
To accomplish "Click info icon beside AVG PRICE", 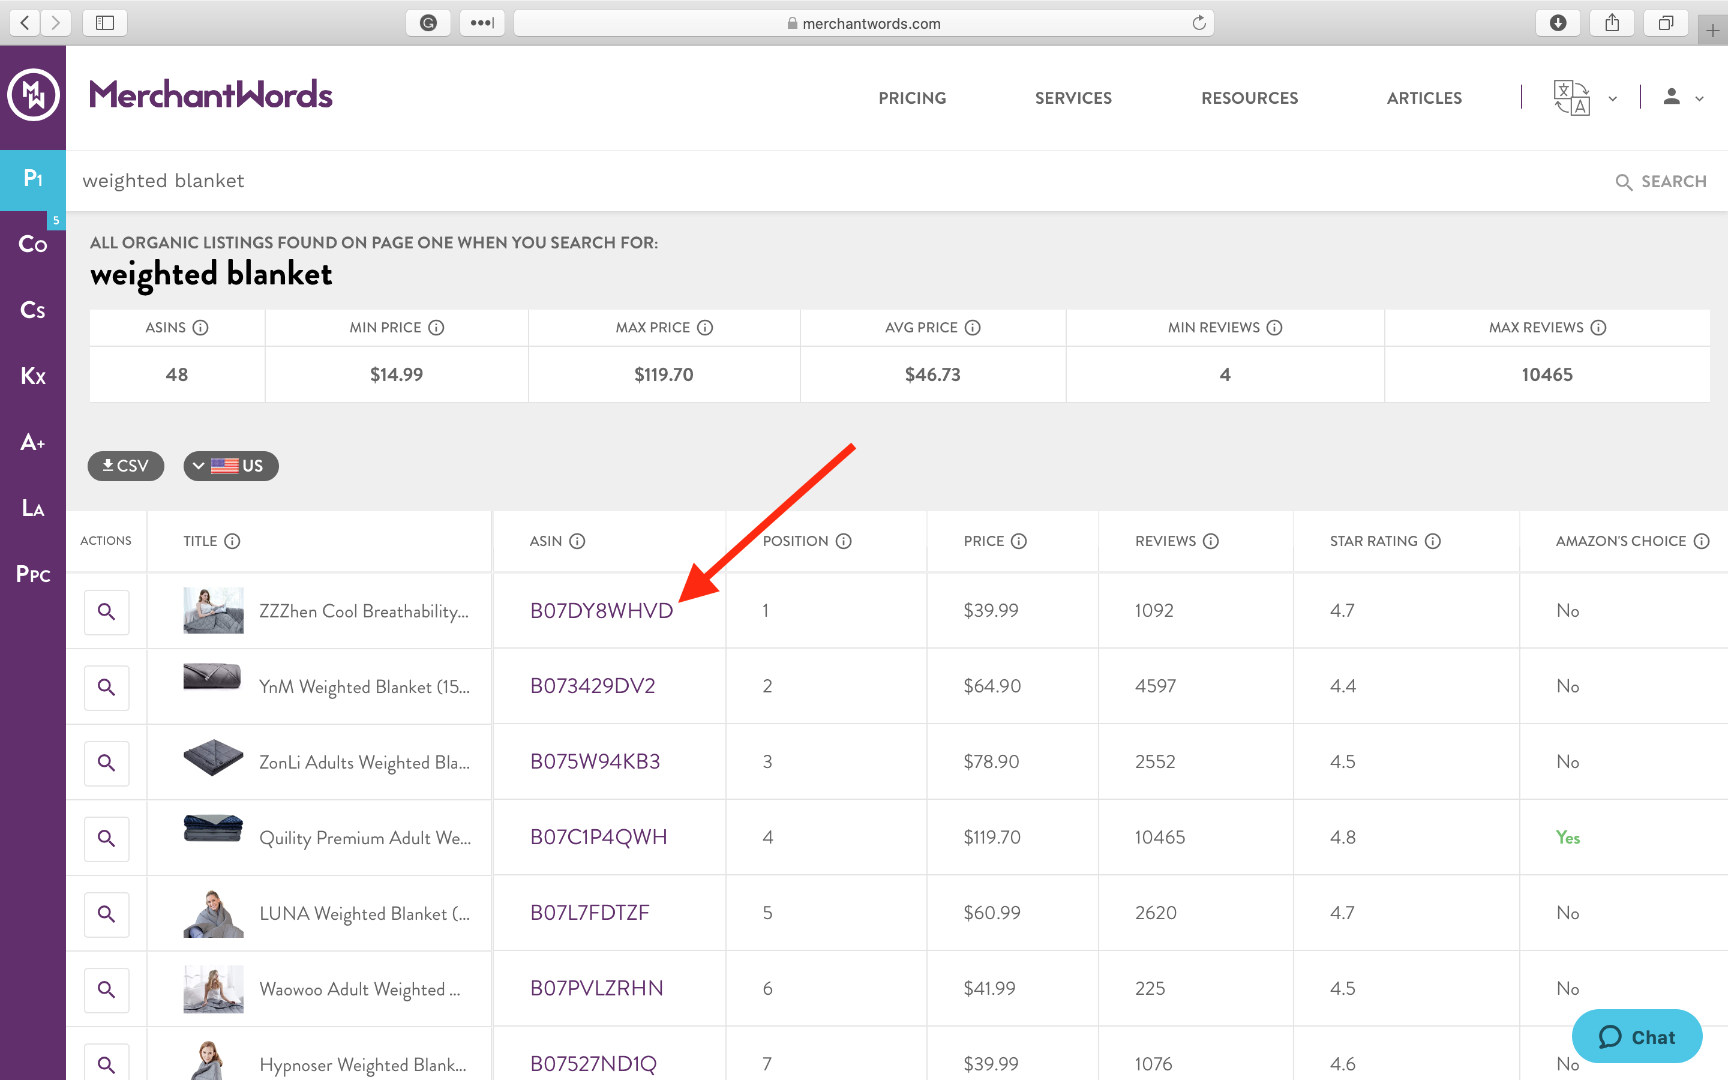I will point(973,328).
